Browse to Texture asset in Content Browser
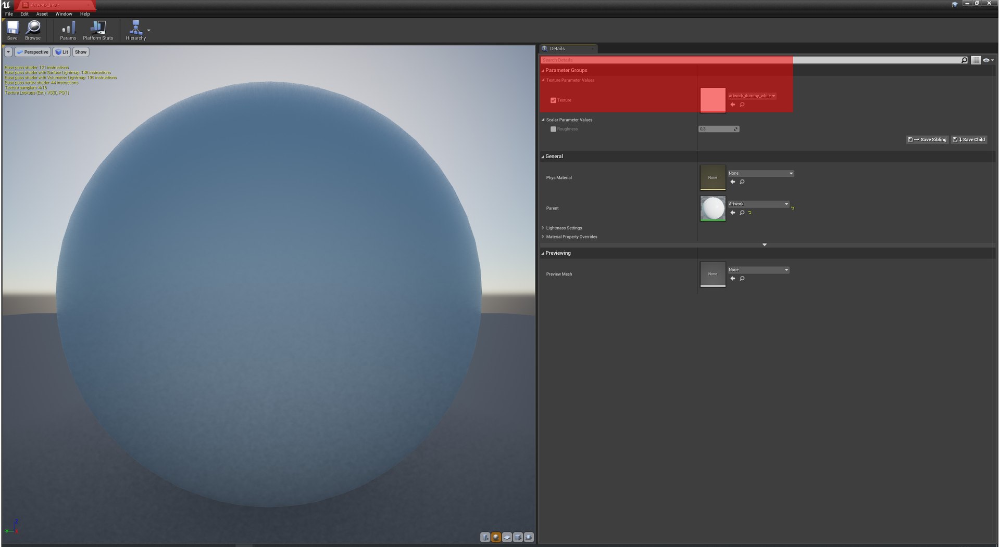This screenshot has width=1000, height=547. tap(742, 105)
